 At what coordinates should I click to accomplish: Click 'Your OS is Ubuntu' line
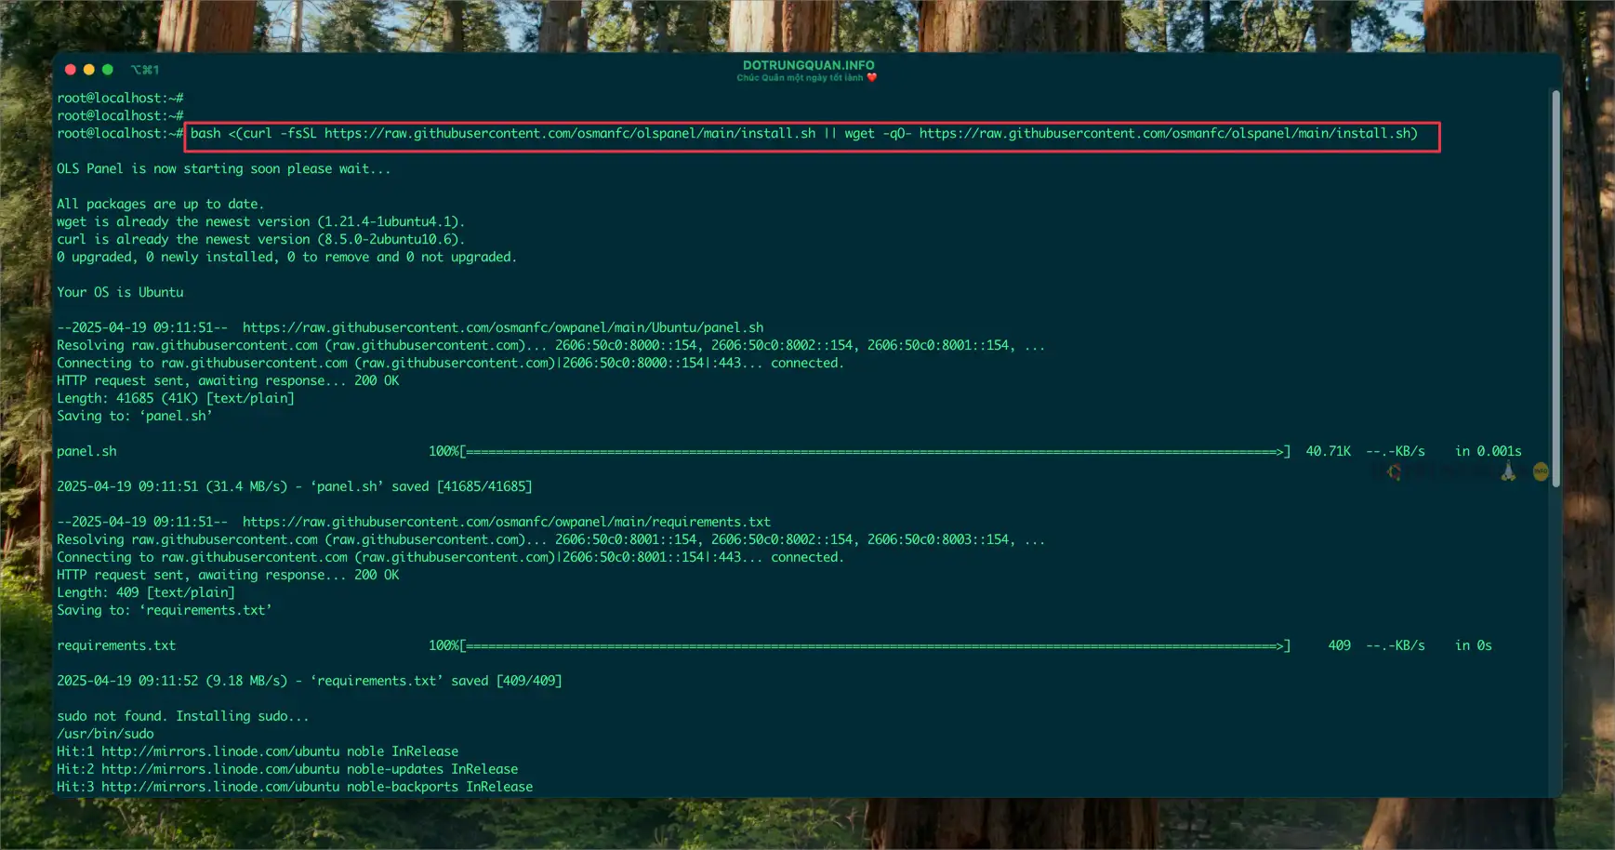point(120,292)
